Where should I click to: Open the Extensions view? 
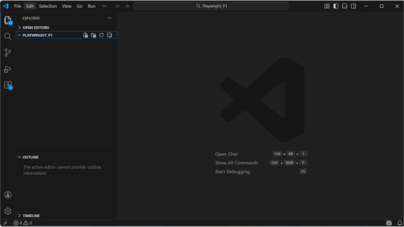pyautogui.click(x=8, y=85)
